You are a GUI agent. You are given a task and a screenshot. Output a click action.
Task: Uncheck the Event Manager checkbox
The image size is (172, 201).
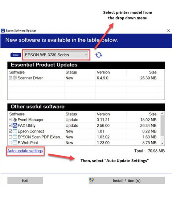[11, 120]
